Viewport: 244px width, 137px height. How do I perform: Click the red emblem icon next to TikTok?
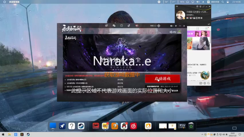pyautogui.click(x=137, y=26)
